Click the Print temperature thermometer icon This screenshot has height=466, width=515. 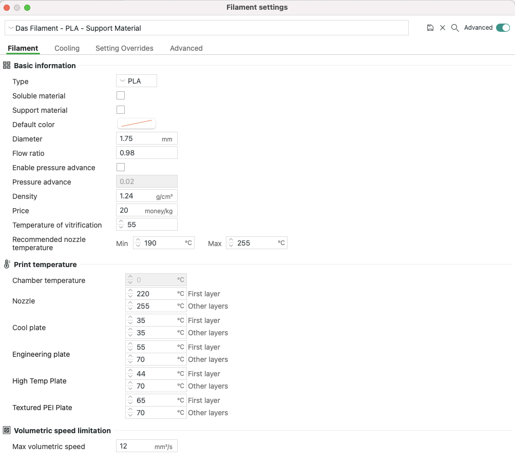coord(7,265)
